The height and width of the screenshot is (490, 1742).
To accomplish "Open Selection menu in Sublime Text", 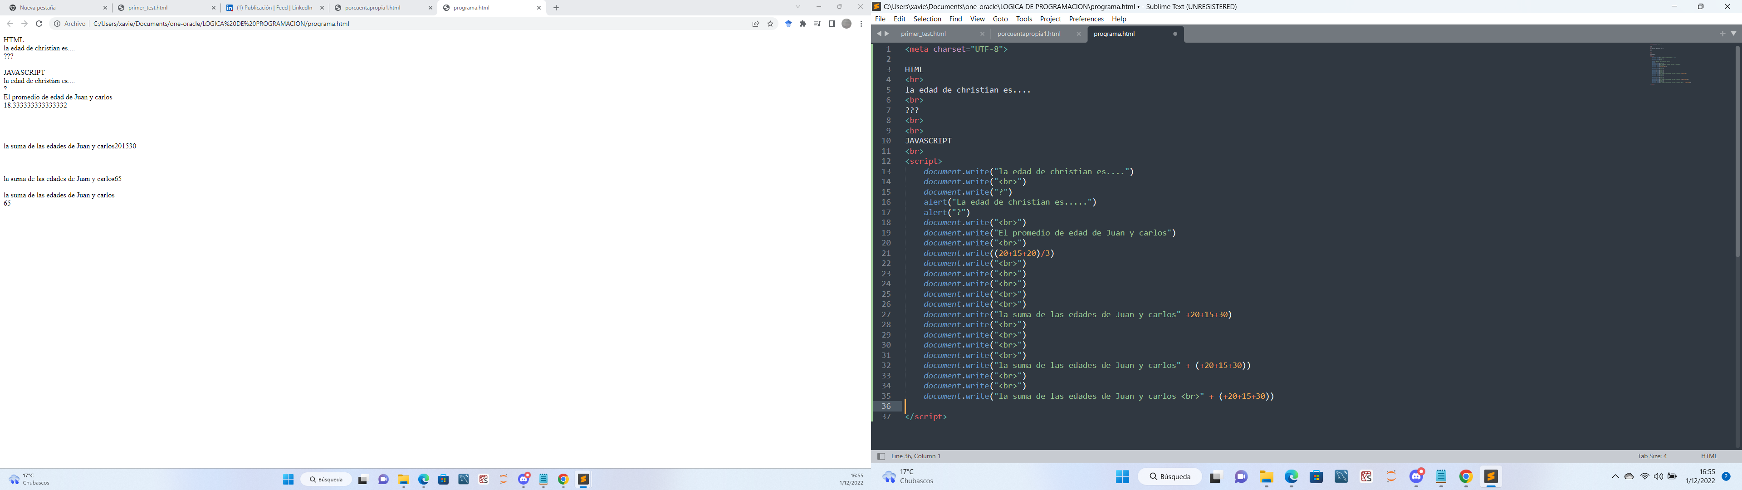I will pos(927,19).
